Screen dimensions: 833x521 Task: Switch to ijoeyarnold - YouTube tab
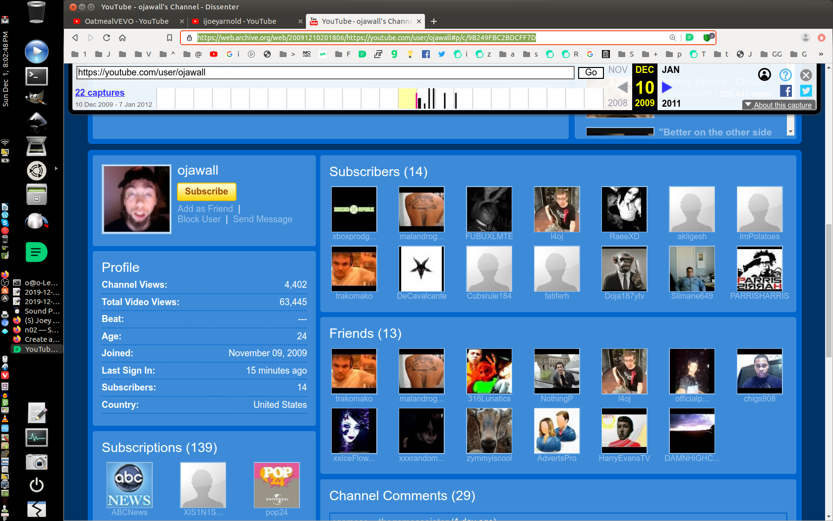click(x=239, y=21)
